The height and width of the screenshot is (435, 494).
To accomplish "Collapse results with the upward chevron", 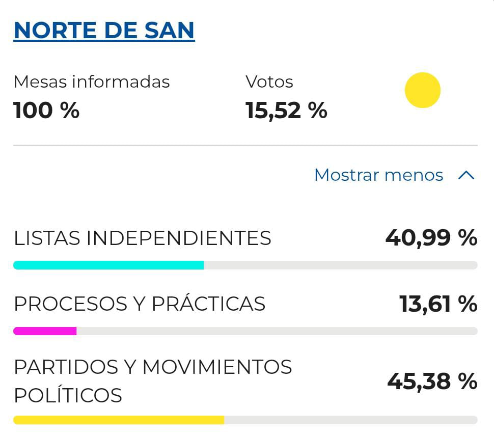I will [x=466, y=176].
